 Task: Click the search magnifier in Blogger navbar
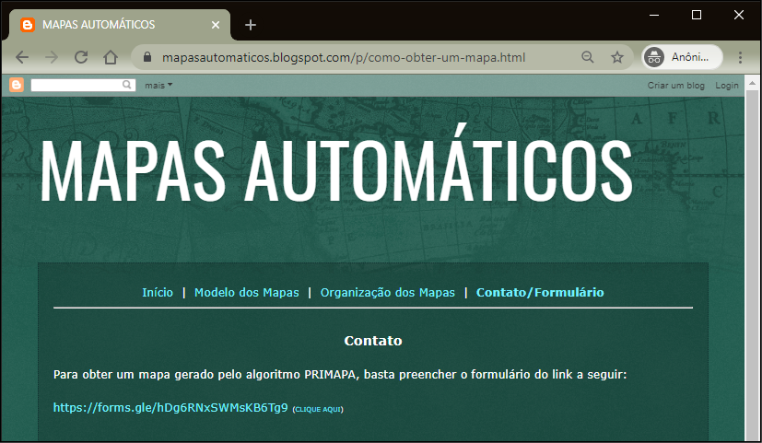(128, 85)
